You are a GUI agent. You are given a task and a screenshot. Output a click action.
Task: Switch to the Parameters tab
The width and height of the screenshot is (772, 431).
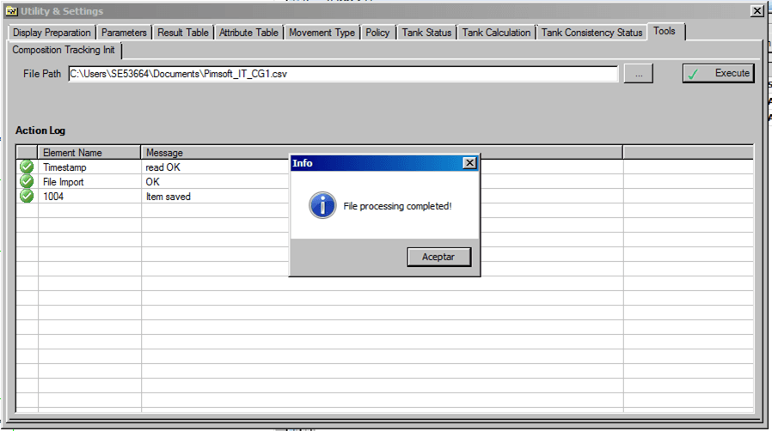(124, 33)
